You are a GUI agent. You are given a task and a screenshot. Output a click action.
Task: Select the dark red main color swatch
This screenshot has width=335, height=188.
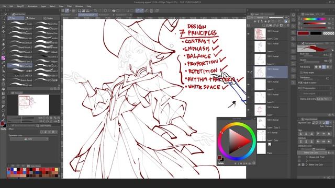(x=303, y=33)
